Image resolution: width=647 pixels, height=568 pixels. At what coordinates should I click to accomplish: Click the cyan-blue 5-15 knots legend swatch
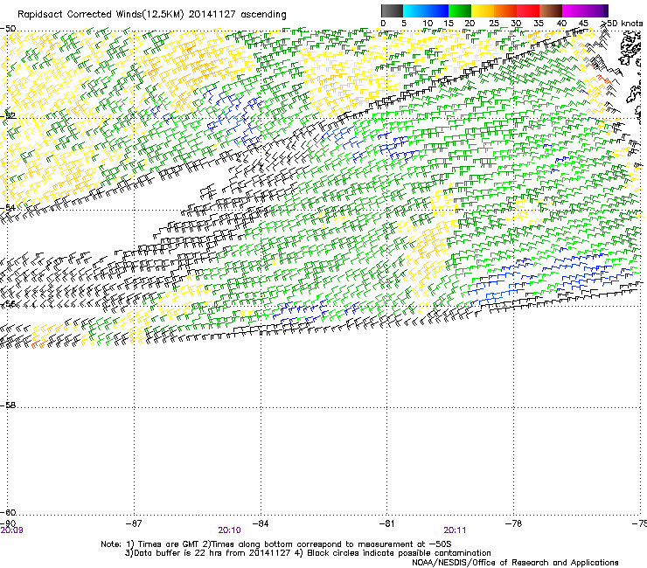426,10
